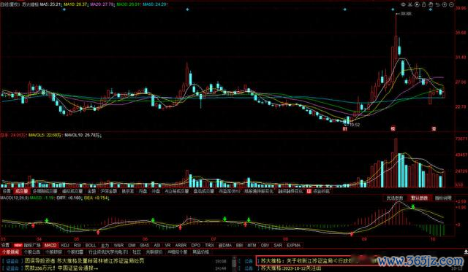Expand the MA60 indicator dropdown arrow

[167, 4]
